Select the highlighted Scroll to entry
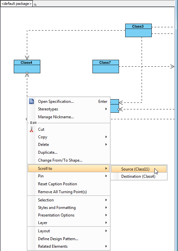Viewport: 178px width, 251px height. (69, 169)
